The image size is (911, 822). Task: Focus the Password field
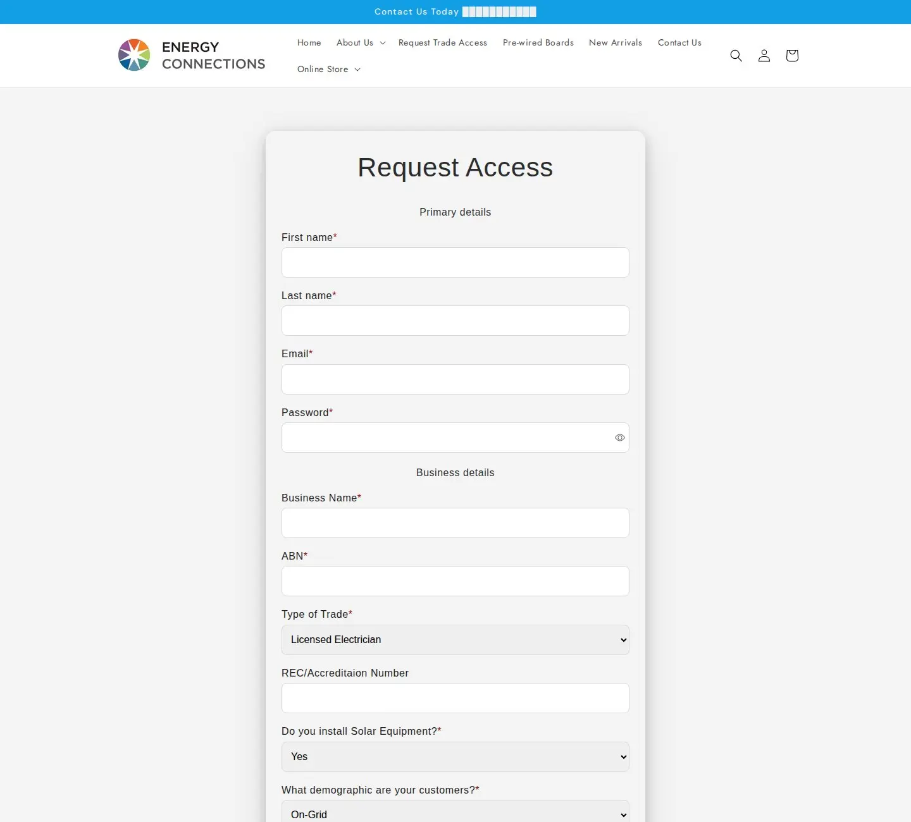pos(455,438)
